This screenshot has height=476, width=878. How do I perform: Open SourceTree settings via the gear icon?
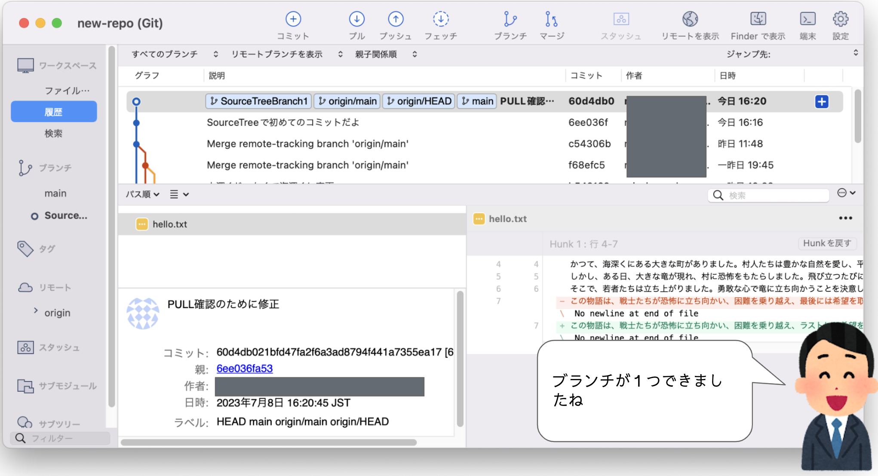(x=840, y=24)
